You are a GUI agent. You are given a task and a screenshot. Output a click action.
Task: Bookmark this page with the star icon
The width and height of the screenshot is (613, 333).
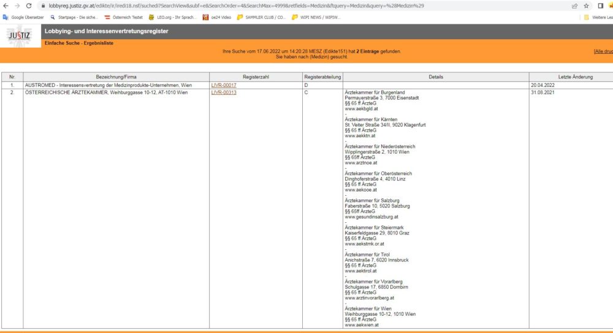(587, 6)
